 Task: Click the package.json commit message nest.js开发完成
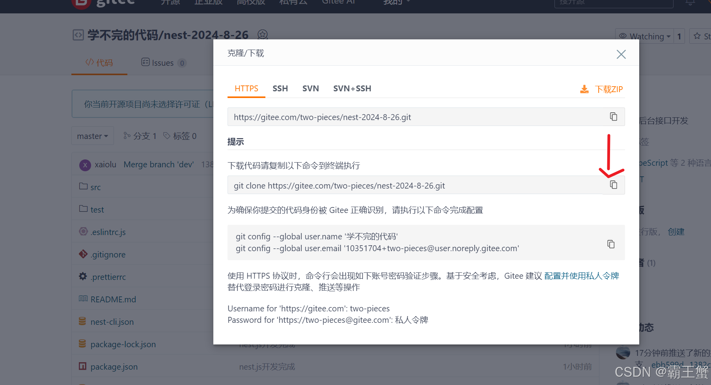pos(267,367)
